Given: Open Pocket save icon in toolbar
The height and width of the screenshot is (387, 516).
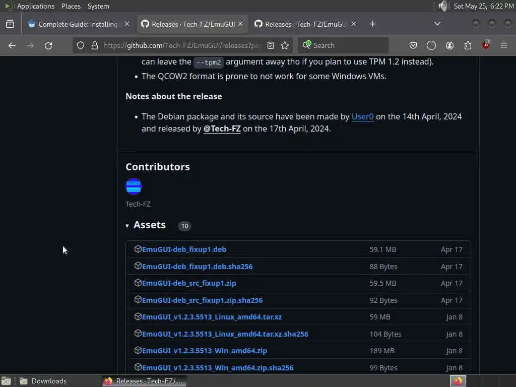Looking at the screenshot, I should tap(413, 45).
